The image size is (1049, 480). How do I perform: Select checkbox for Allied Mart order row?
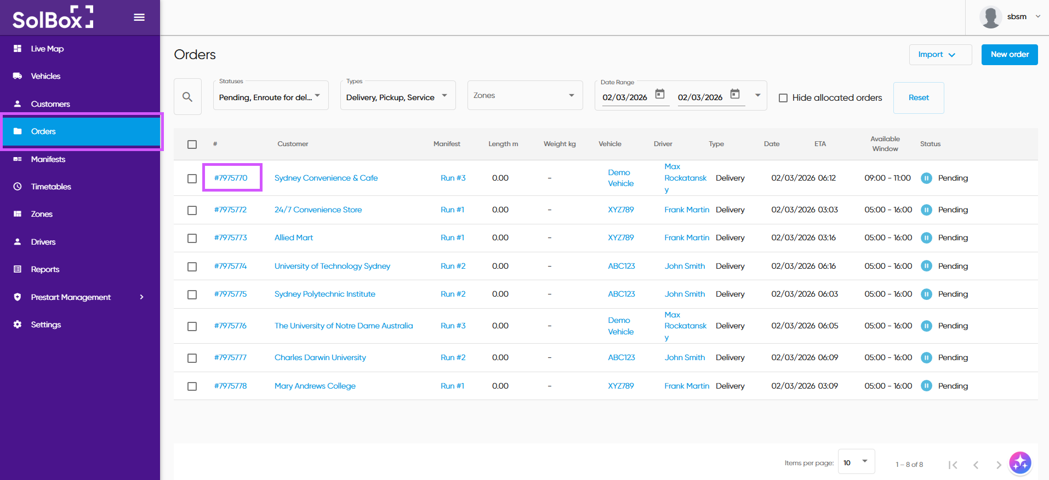pyautogui.click(x=192, y=238)
